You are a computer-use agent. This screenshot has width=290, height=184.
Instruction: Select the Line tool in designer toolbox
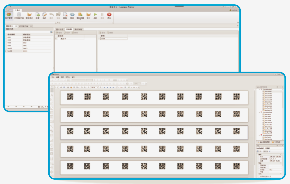click(52, 126)
